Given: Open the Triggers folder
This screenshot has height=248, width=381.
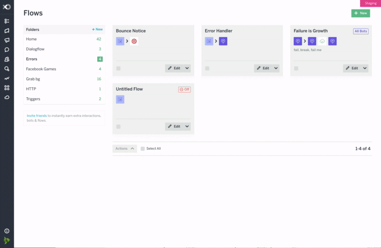Looking at the screenshot, I should [x=64, y=99].
